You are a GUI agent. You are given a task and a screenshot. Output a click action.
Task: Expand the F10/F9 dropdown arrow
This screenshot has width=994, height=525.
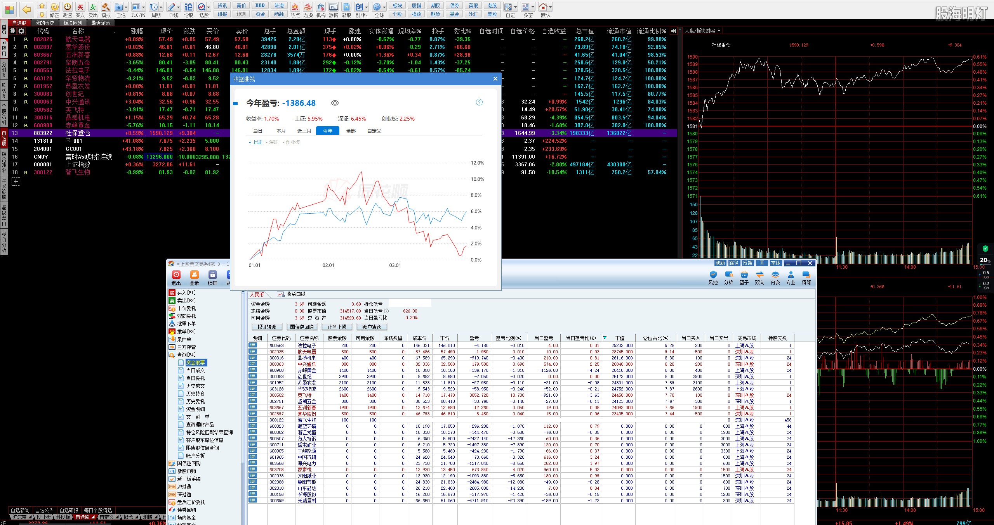pos(144,7)
